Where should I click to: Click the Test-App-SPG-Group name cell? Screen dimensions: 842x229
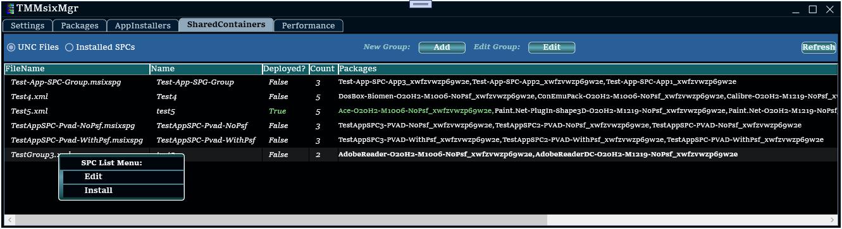pos(195,82)
